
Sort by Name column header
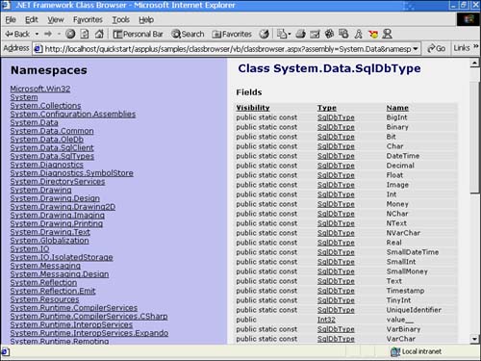pyautogui.click(x=397, y=108)
